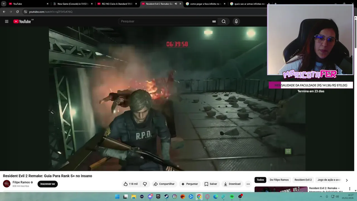
Task: Like the video with 118 mil likes
Action: (x=131, y=184)
